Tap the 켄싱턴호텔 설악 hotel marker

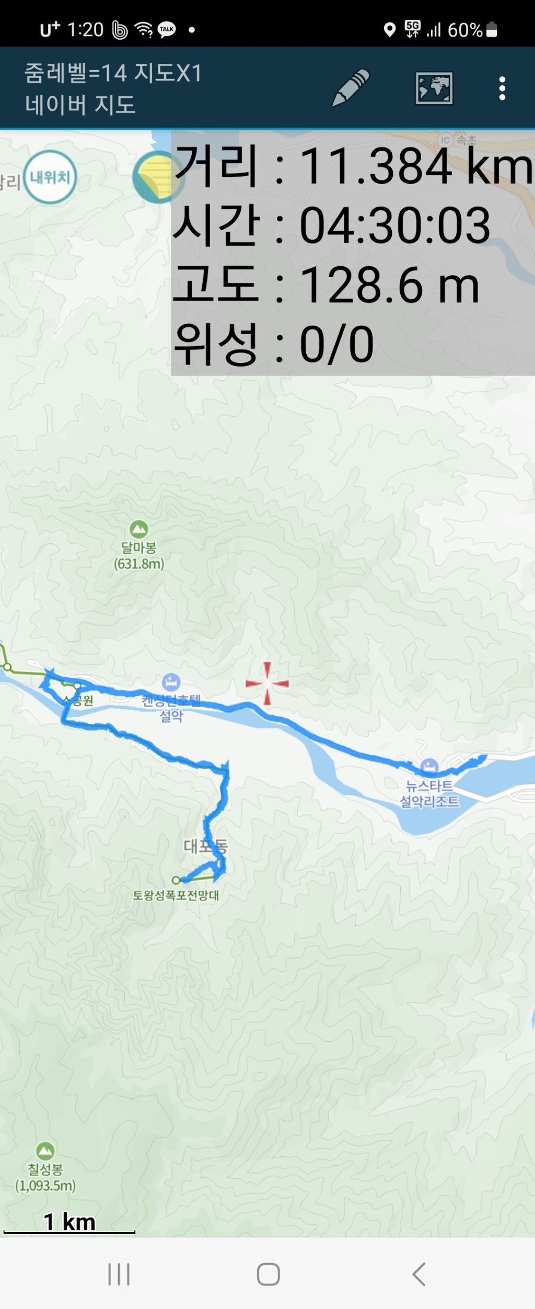tap(171, 682)
